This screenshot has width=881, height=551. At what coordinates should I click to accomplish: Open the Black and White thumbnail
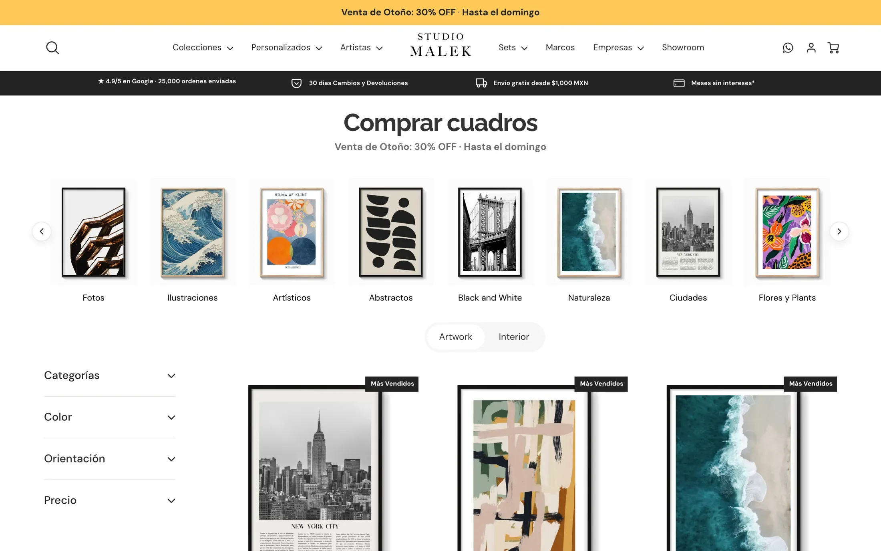490,232
